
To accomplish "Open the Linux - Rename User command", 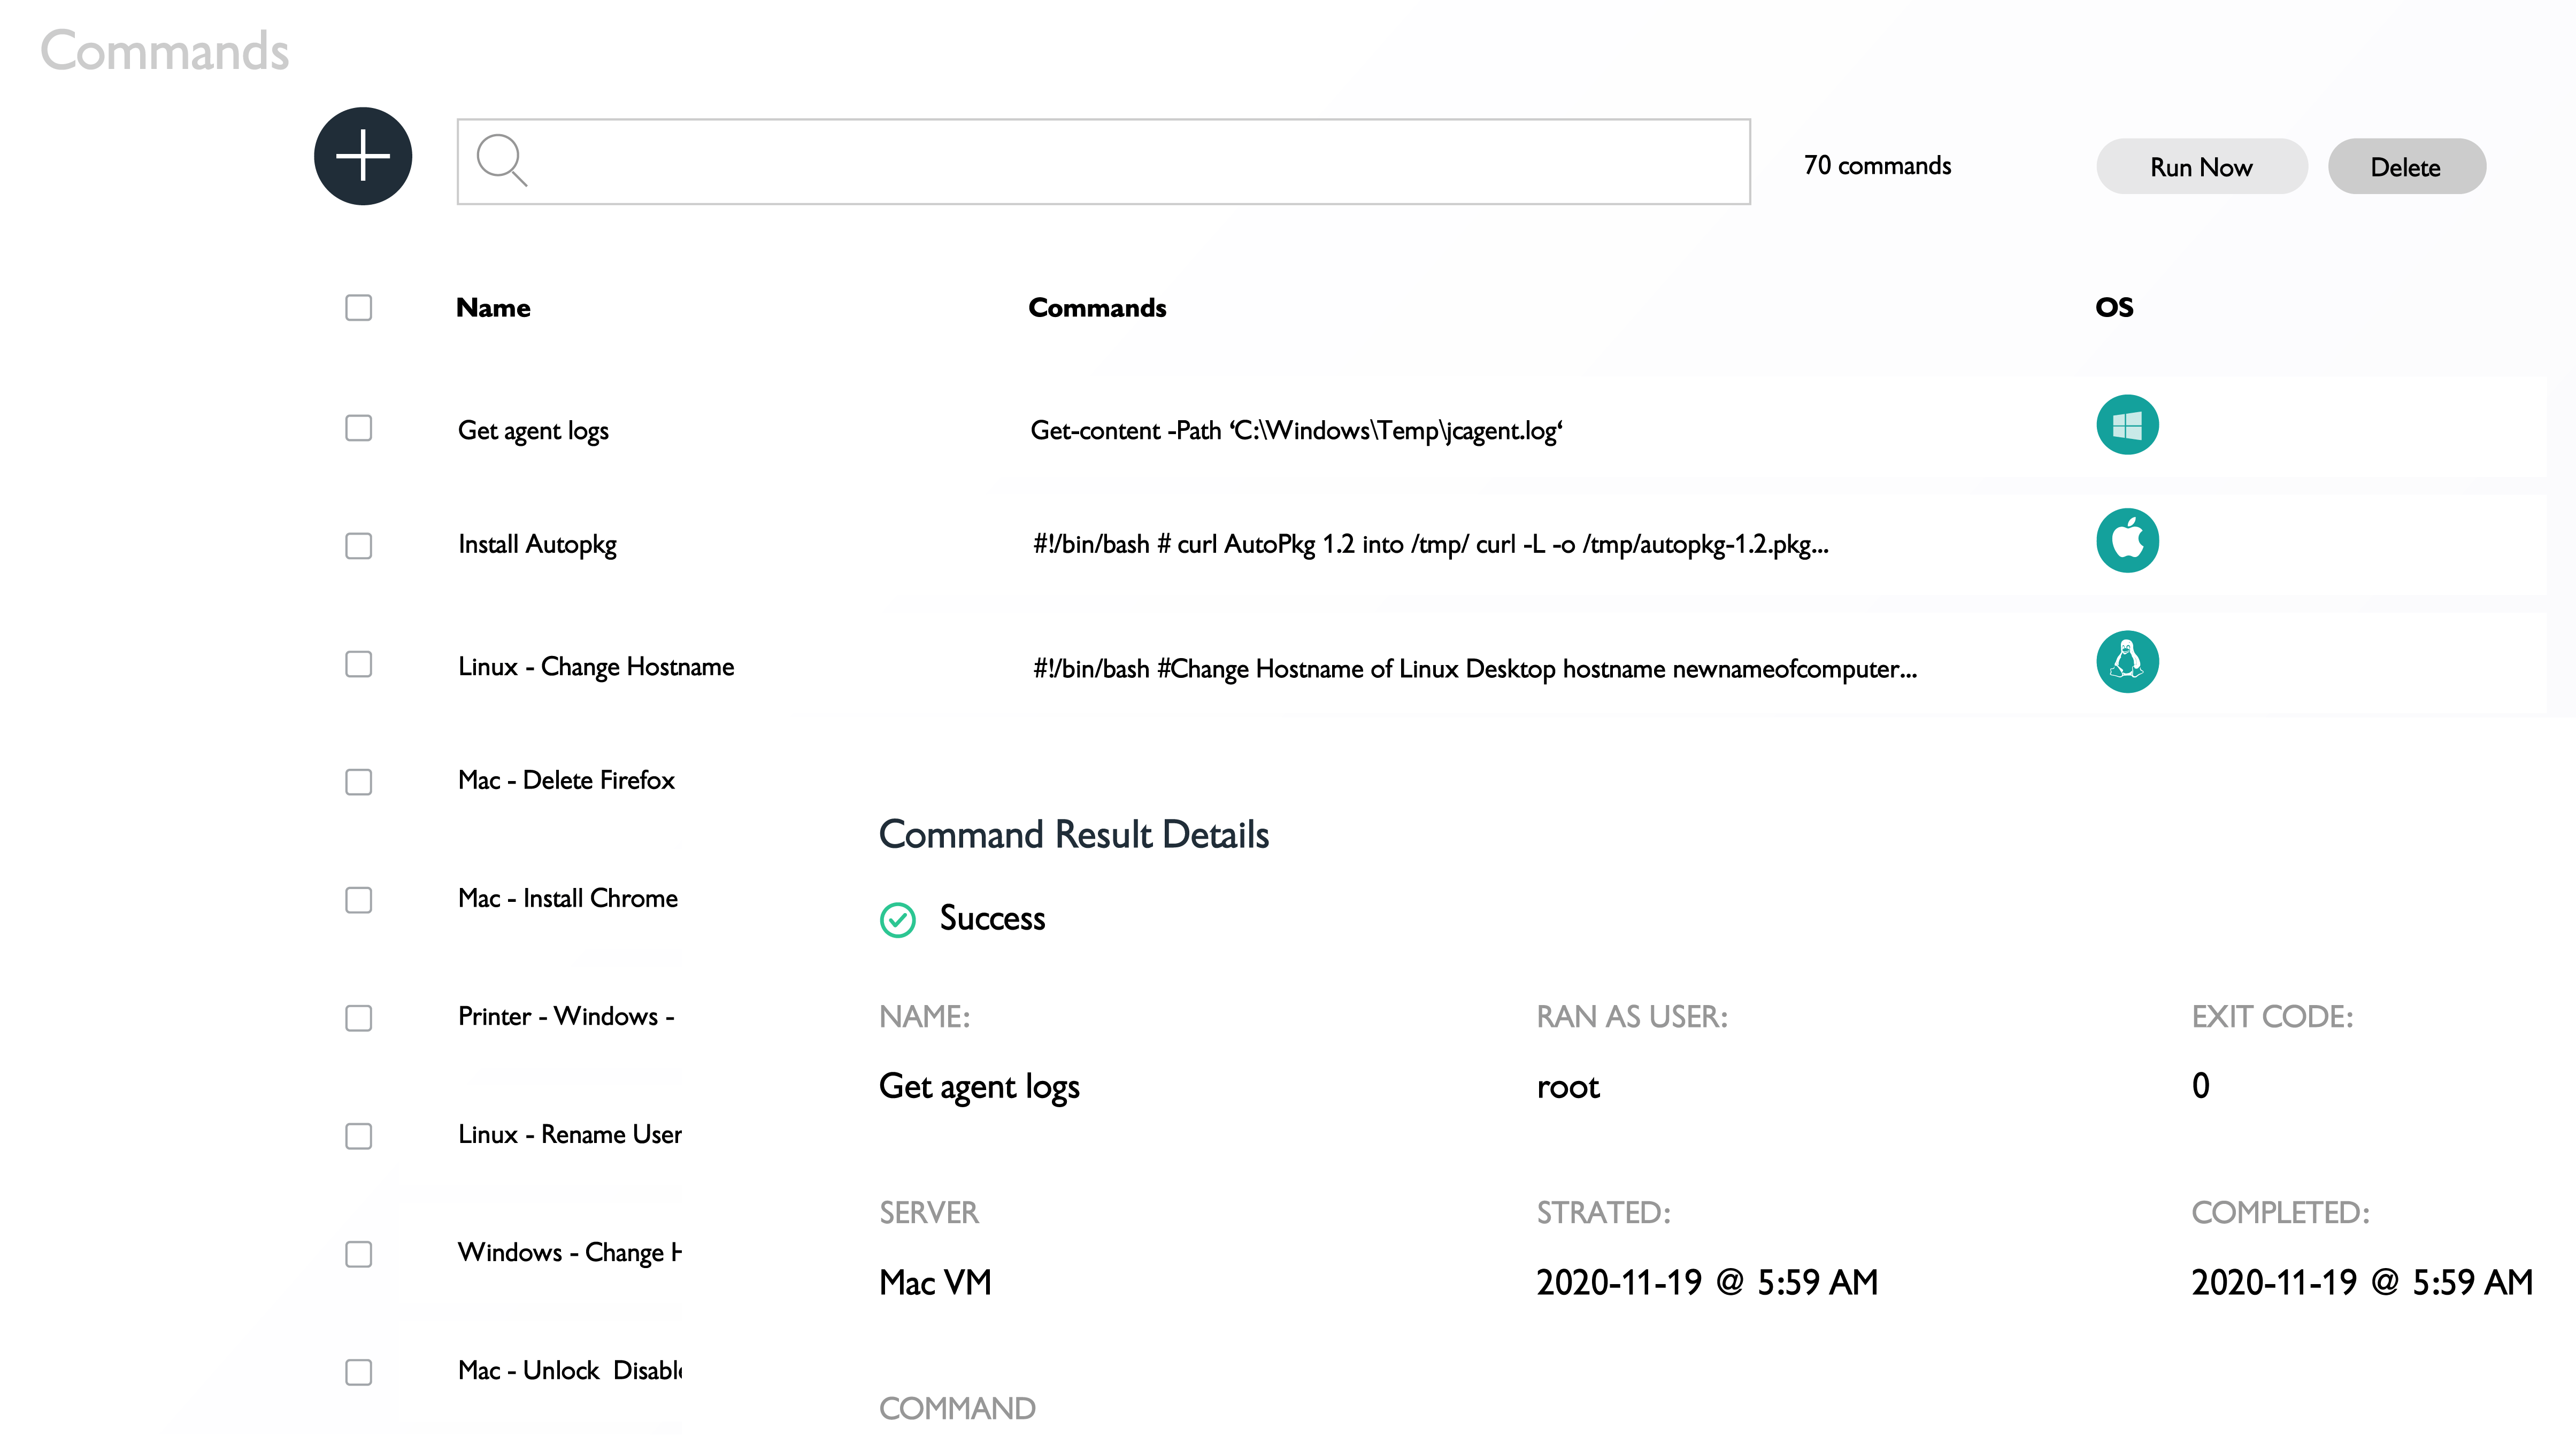I will (x=569, y=1135).
